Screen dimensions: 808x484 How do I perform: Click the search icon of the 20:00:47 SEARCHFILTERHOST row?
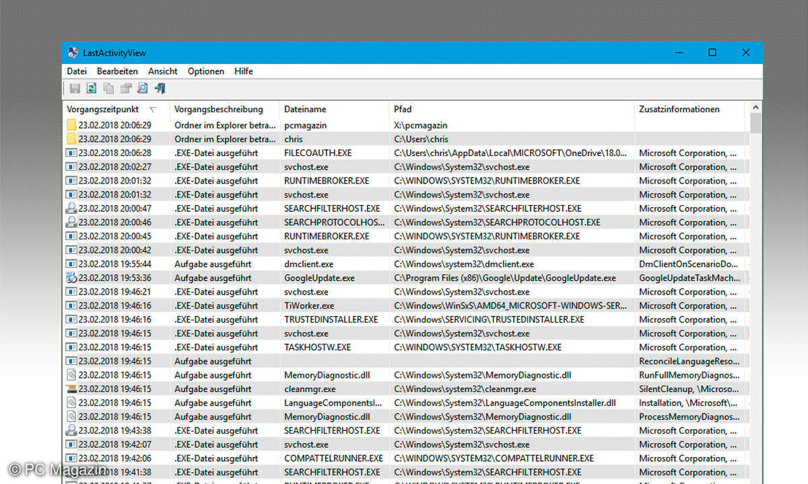[x=71, y=208]
